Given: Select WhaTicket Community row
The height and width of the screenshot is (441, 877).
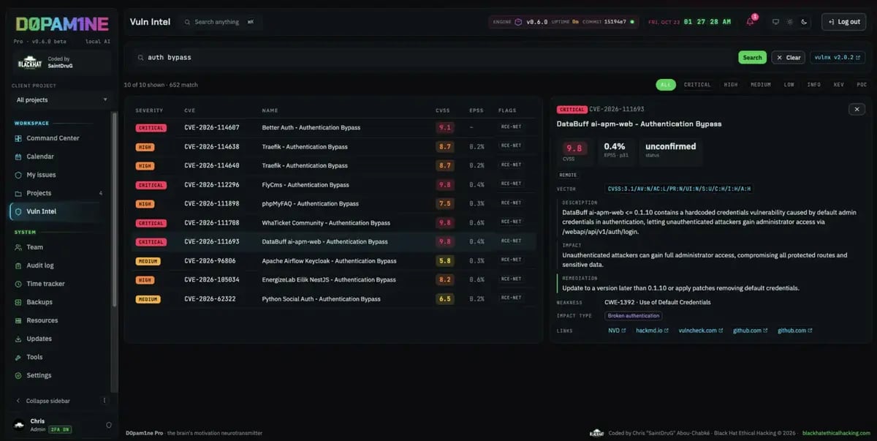Looking at the screenshot, I should tap(333, 222).
